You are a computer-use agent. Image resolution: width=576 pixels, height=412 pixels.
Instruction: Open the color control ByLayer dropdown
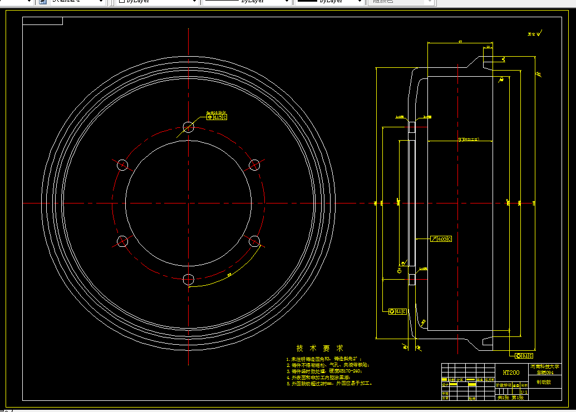[x=158, y=1]
